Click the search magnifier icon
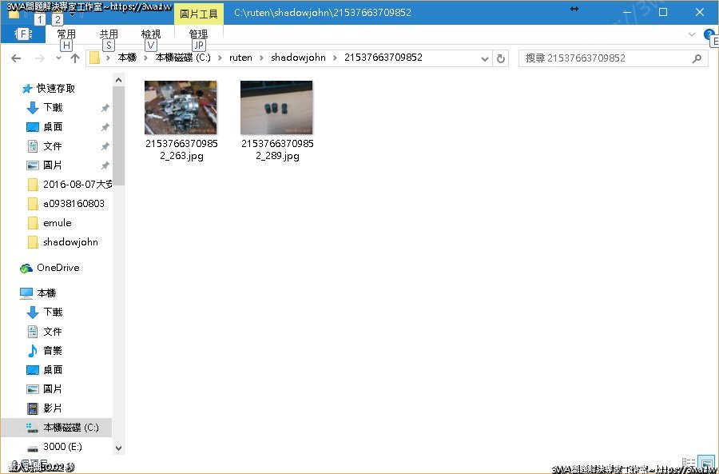 697,58
